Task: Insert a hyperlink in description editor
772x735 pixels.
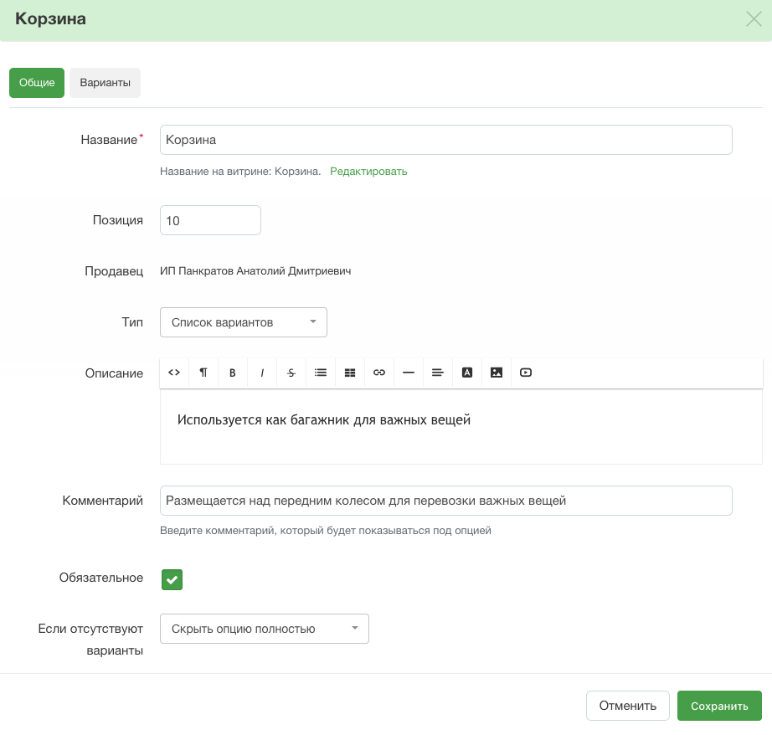Action: (x=379, y=373)
